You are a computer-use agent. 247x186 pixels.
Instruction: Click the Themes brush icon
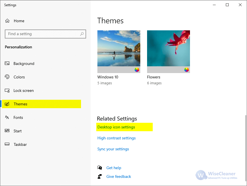7,104
